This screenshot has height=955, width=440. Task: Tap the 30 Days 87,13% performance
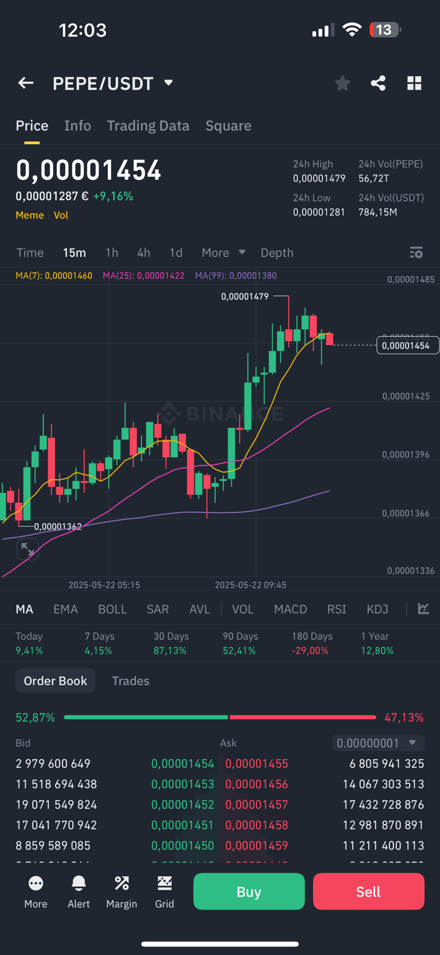click(170, 643)
